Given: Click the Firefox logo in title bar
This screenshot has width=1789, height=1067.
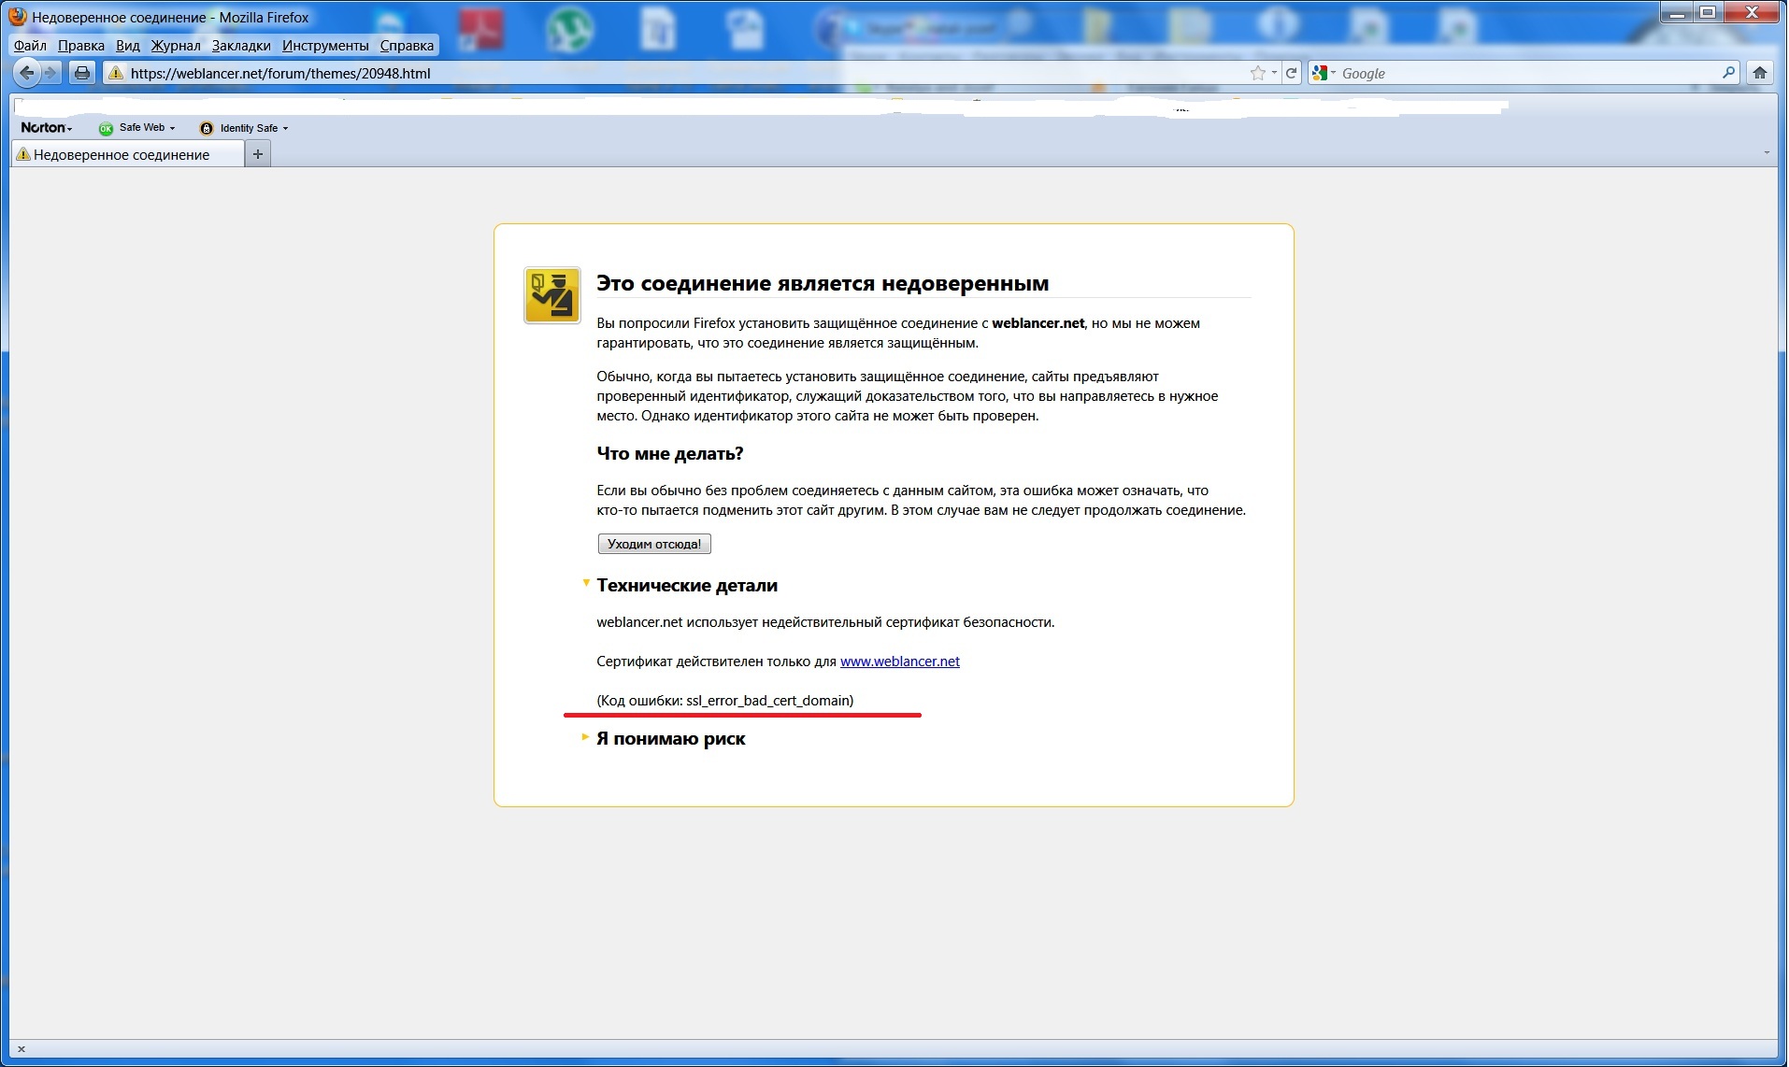Looking at the screenshot, I should point(17,16).
